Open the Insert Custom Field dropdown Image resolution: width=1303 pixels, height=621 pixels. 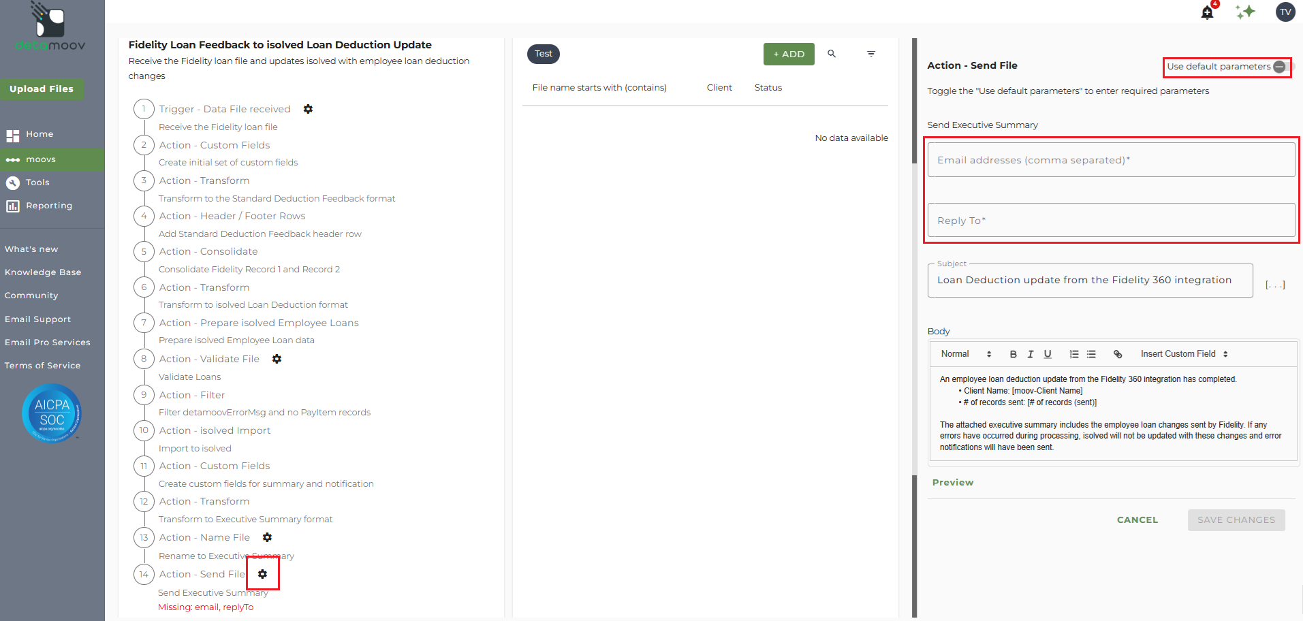pyautogui.click(x=1184, y=354)
